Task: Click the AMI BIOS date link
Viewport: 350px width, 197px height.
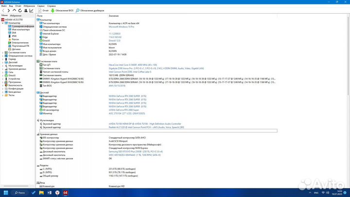Action: tap(117, 86)
